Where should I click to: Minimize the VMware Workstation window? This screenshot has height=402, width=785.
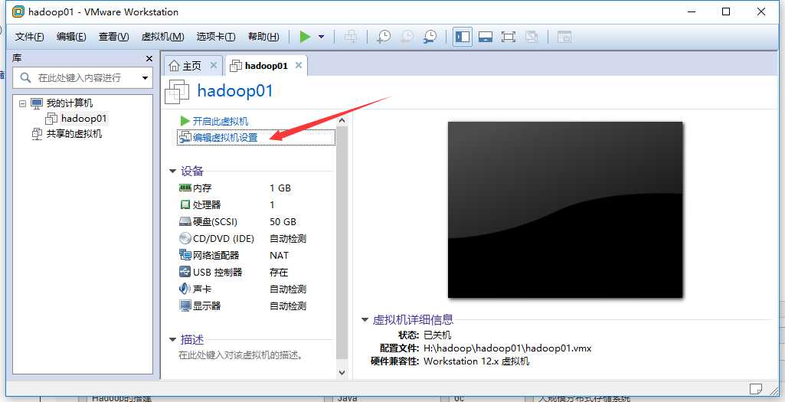(692, 11)
